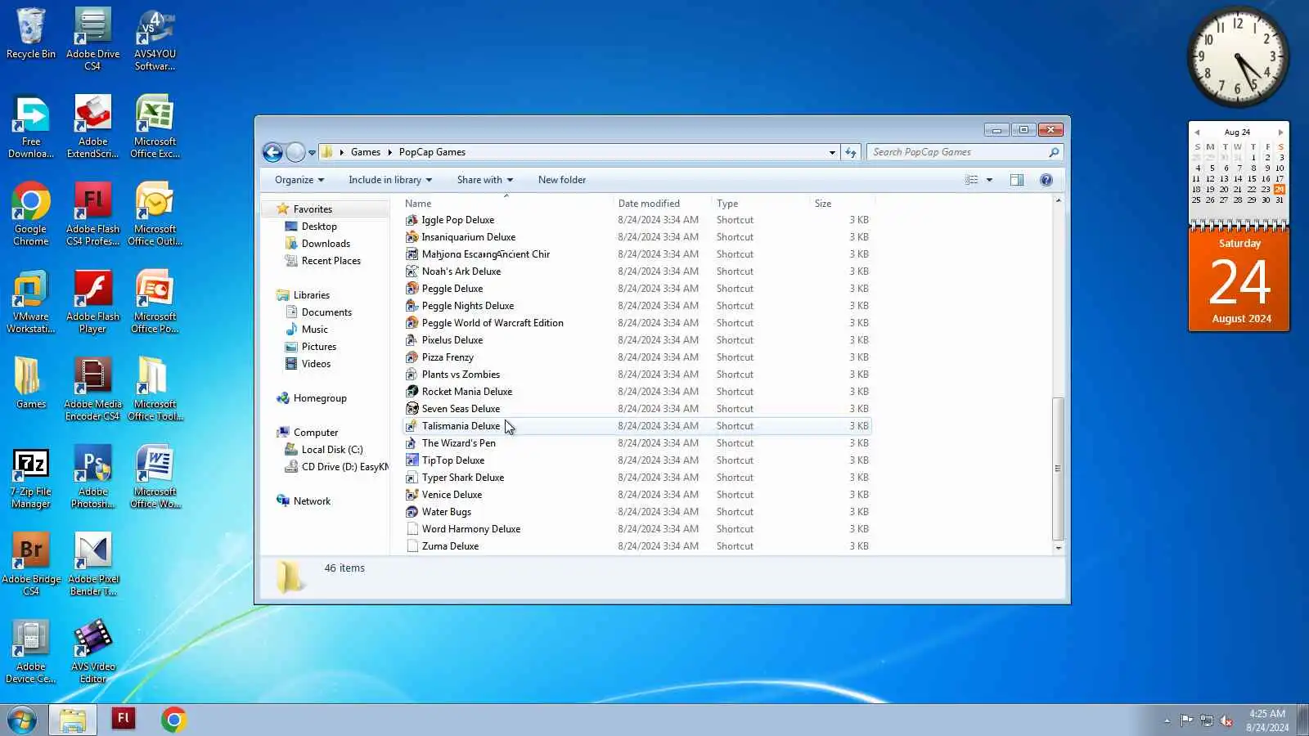1309x736 pixels.
Task: Select Adobe Flash Player desktop icon
Action: pos(92,302)
